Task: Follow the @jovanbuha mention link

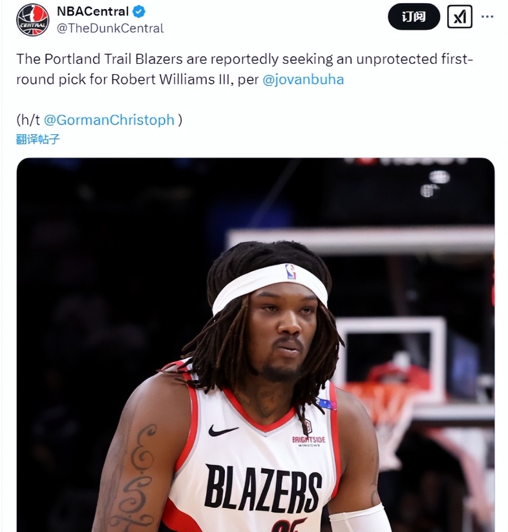Action: coord(303,79)
